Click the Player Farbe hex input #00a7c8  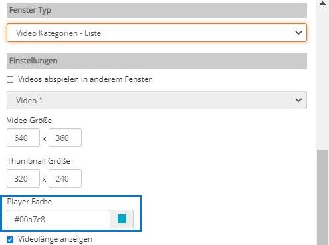coord(58,219)
